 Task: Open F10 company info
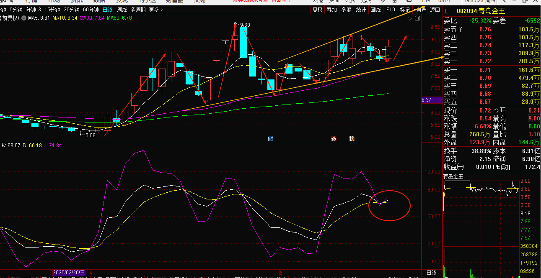click(391, 10)
